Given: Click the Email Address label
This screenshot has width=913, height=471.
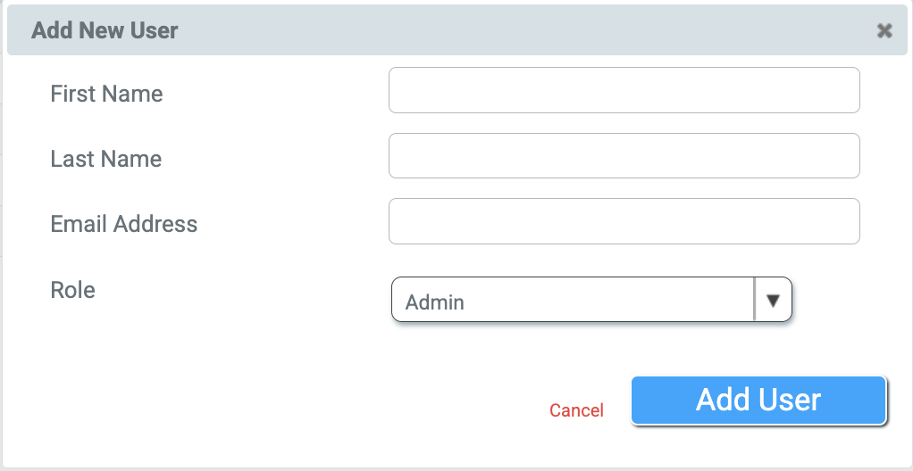Looking at the screenshot, I should [x=123, y=224].
